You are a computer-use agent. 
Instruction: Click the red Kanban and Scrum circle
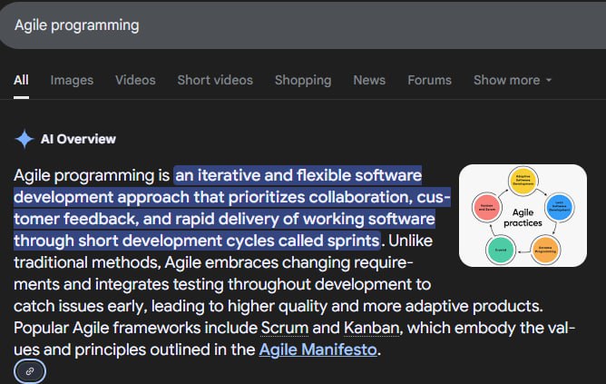click(x=487, y=206)
